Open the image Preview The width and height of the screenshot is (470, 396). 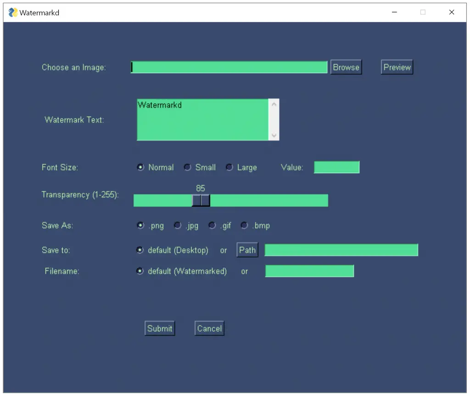pos(396,67)
